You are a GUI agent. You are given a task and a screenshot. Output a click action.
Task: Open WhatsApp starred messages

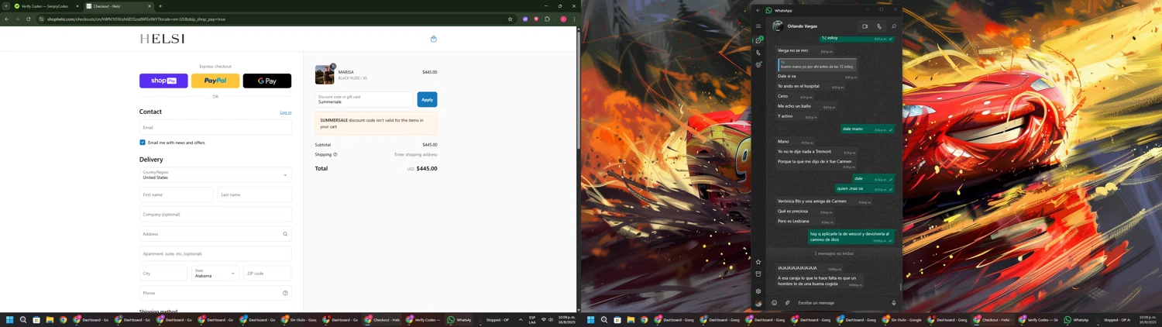pos(758,262)
